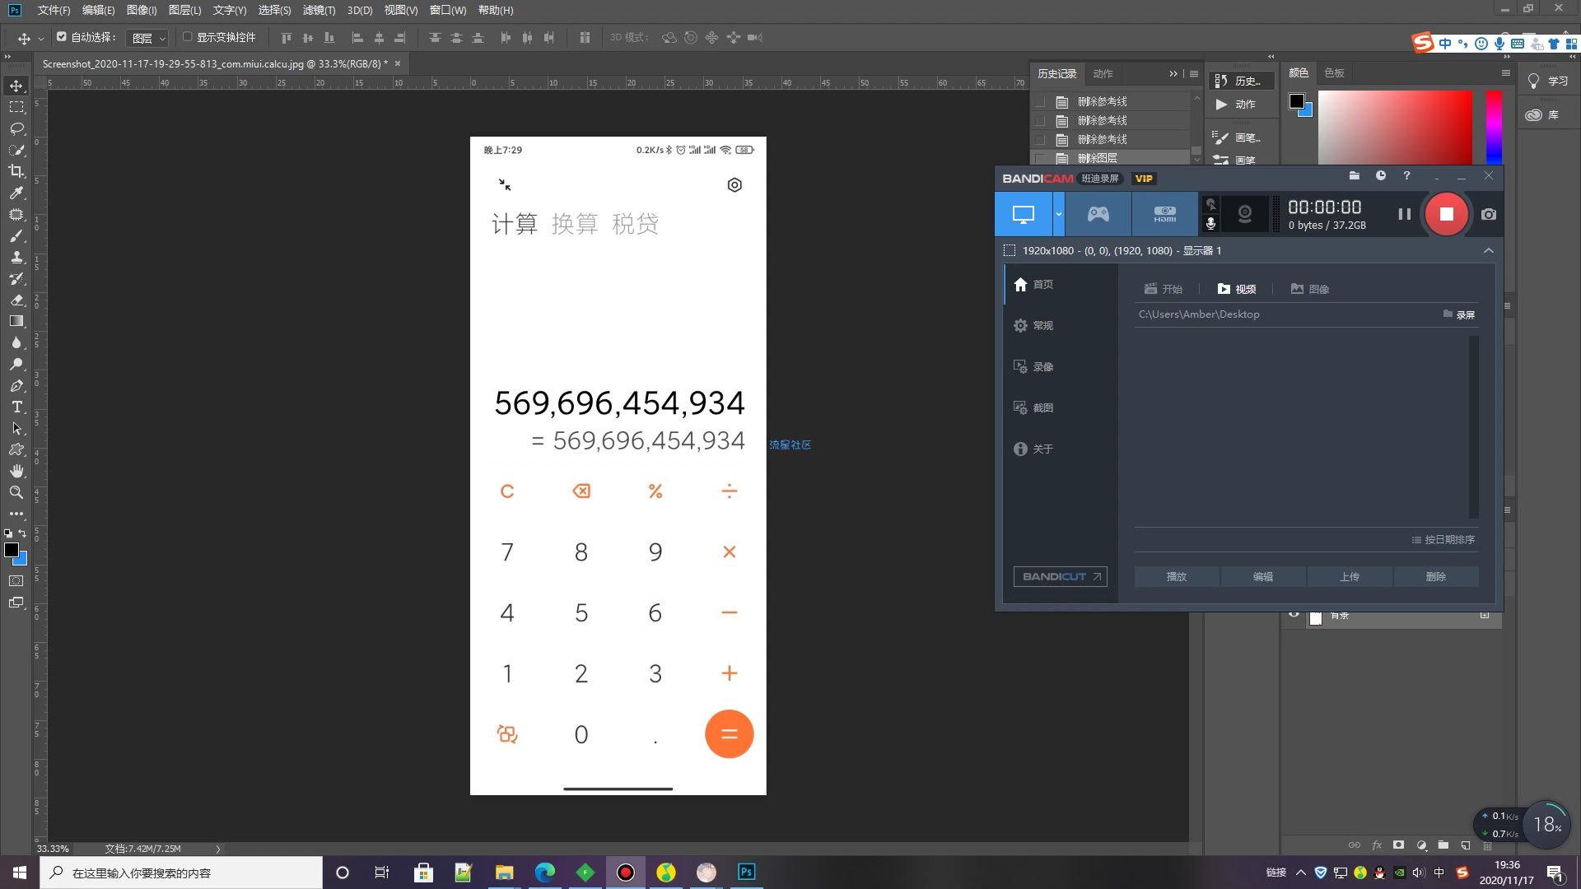Click 按日期排序 sort option
This screenshot has height=889, width=1581.
[x=1443, y=540]
